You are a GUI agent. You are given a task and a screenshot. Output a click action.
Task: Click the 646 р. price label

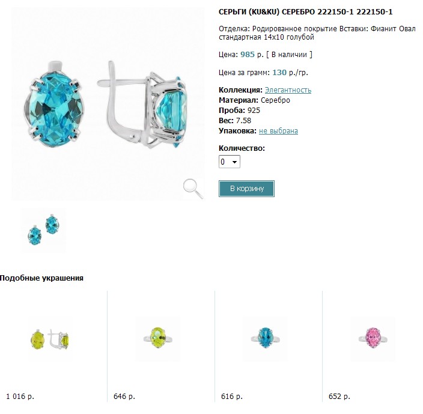tap(124, 397)
